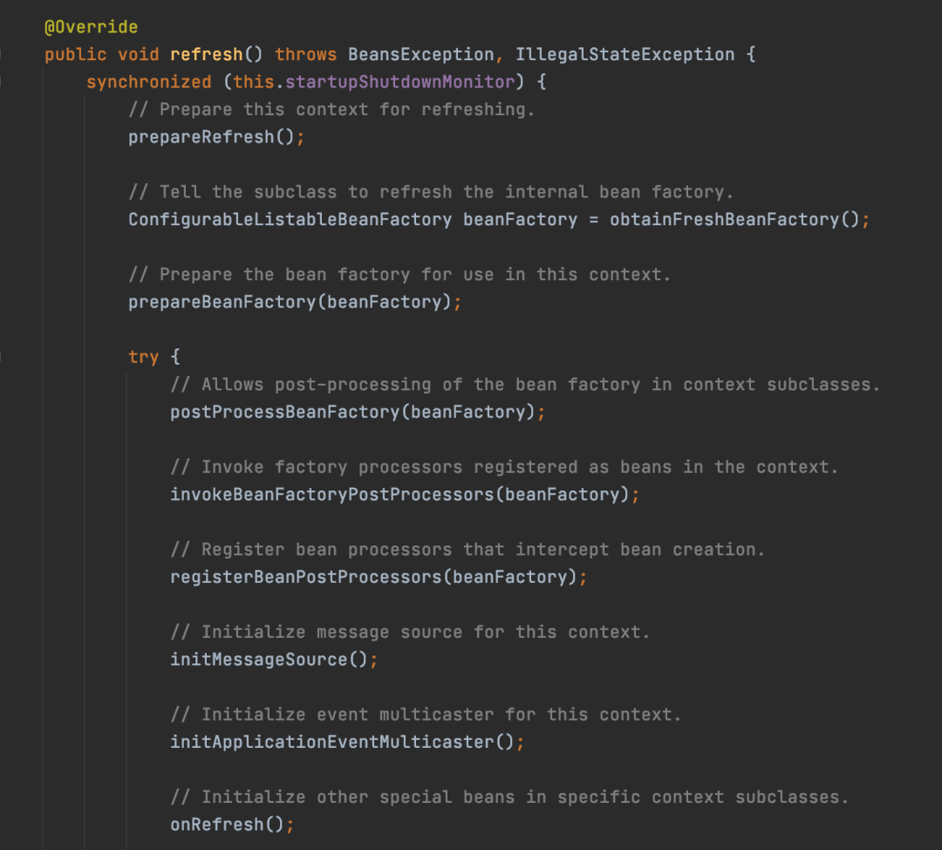Screen dimensions: 942x850
Task: Click the try keyword
Action: (x=143, y=356)
